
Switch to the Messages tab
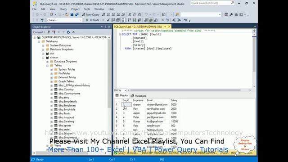(x=139, y=96)
